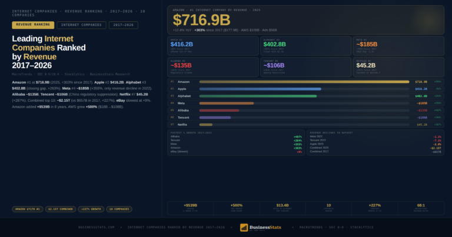
Task: Click the +227% GROWTH pill
Action: 91,209
